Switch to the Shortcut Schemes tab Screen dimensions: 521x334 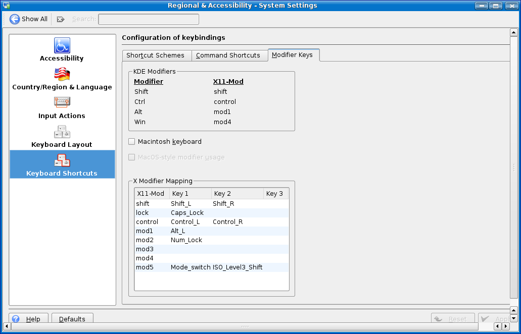pos(157,55)
